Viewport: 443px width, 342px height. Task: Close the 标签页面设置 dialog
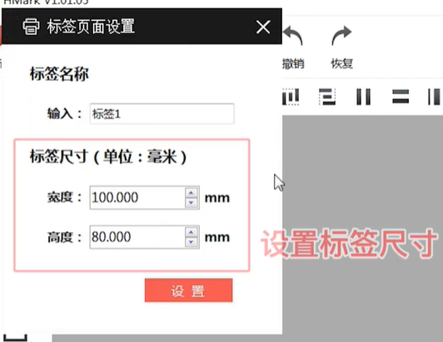tap(263, 27)
